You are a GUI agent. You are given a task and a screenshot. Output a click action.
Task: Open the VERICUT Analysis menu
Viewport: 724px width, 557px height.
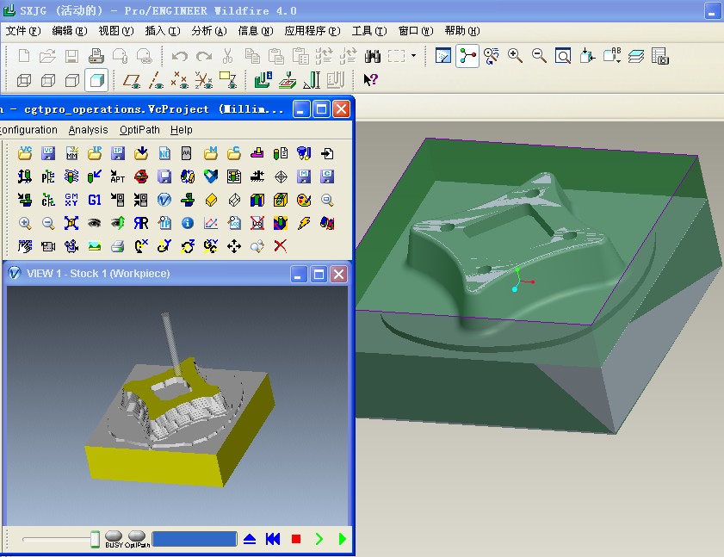coord(88,130)
